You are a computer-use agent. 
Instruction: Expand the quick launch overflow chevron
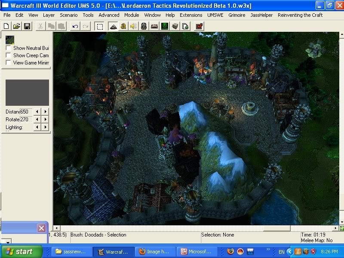268,249
